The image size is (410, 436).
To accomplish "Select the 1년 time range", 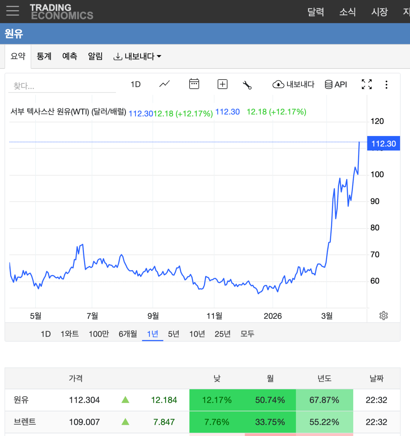I will click(152, 334).
